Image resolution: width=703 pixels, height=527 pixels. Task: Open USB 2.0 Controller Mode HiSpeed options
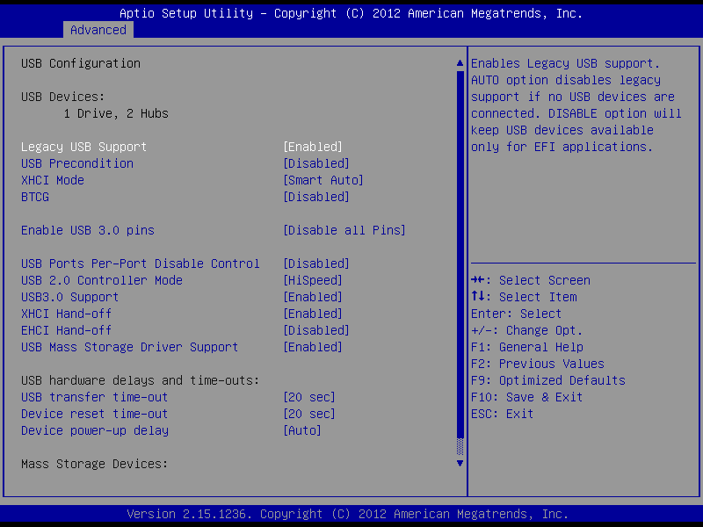coord(312,280)
